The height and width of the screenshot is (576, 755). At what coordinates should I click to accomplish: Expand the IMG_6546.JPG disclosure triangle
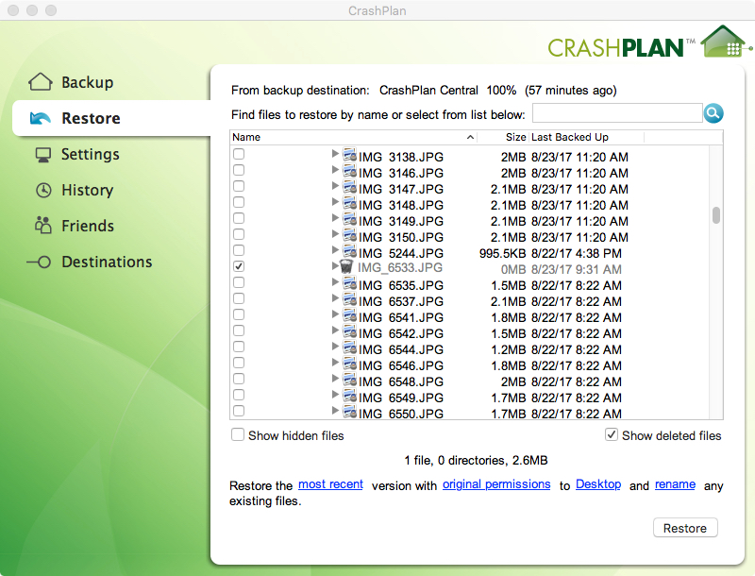pos(335,363)
